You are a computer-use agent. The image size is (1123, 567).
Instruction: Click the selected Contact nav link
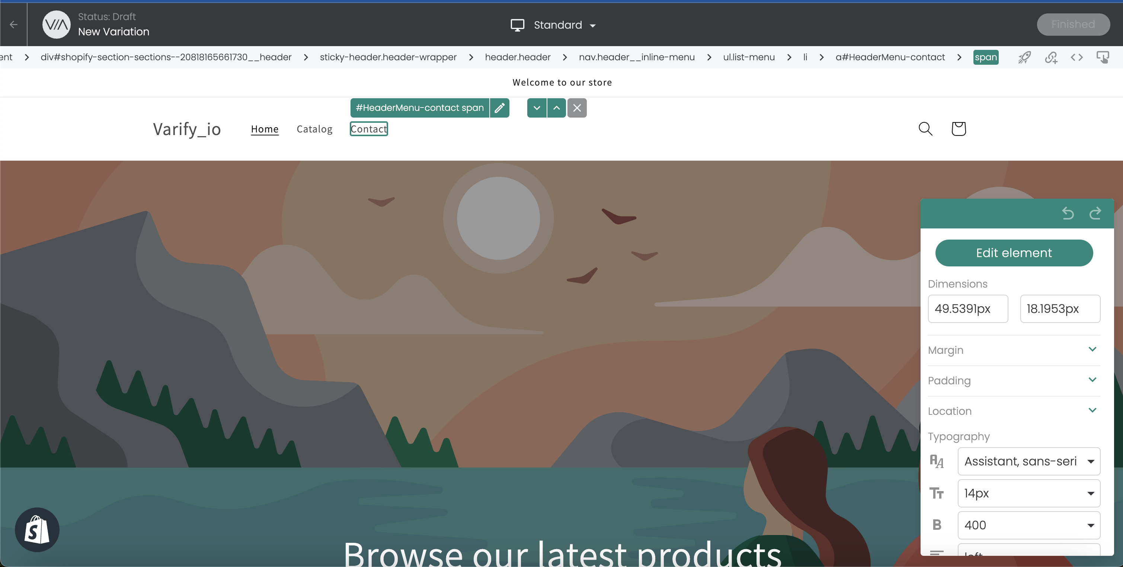pyautogui.click(x=369, y=129)
